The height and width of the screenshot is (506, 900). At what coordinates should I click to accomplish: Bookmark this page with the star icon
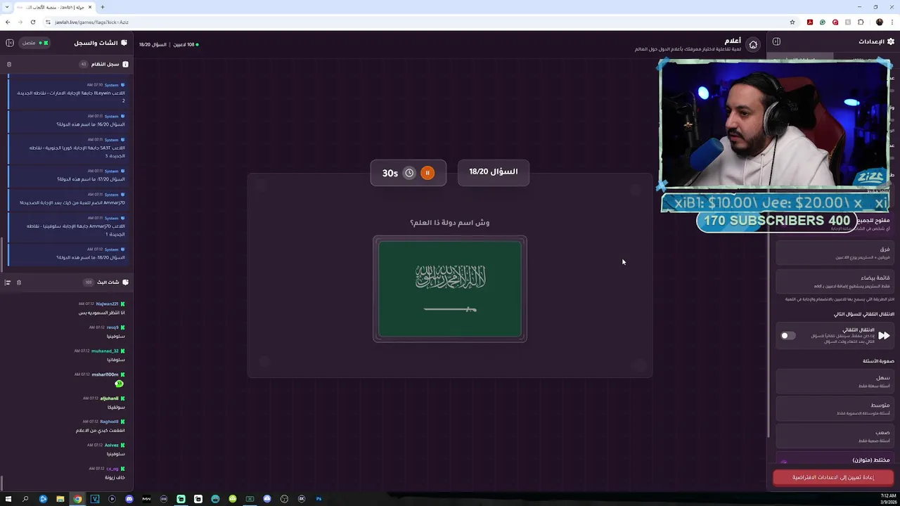click(x=792, y=22)
